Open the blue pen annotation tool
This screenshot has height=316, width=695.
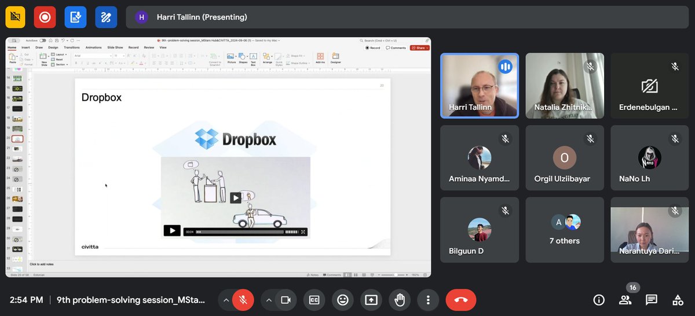coord(106,17)
